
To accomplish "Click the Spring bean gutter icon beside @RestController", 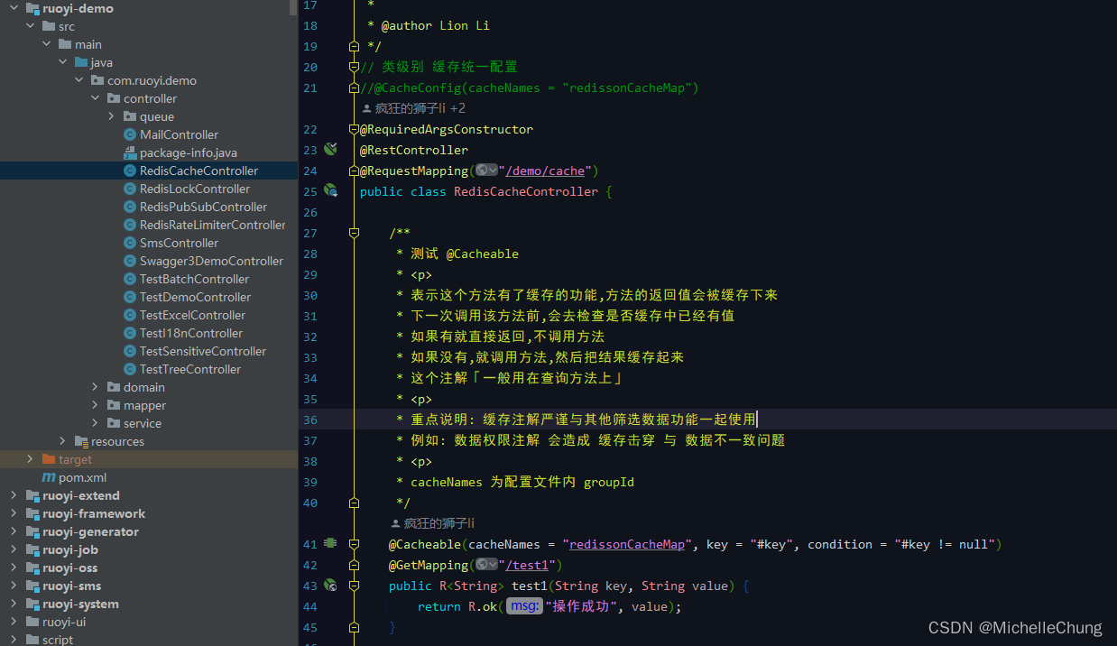I will tap(330, 150).
